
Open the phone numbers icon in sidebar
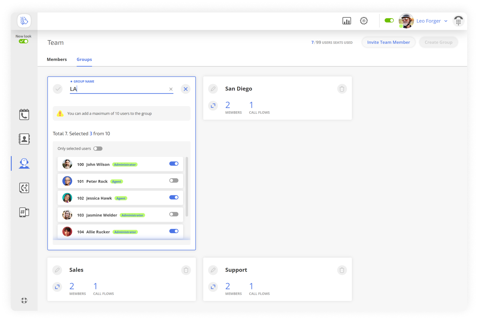click(x=24, y=212)
